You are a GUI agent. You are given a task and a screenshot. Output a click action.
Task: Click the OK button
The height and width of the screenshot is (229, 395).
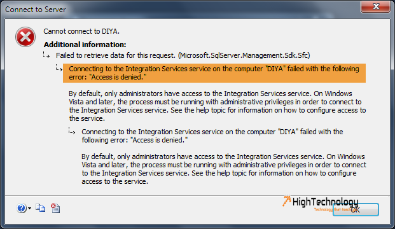click(356, 210)
